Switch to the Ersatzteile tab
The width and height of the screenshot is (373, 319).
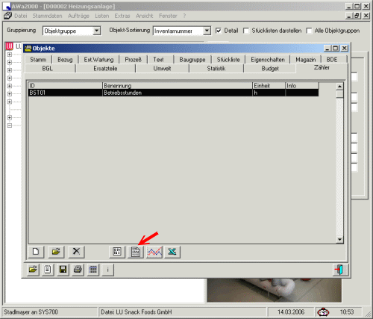click(x=105, y=69)
